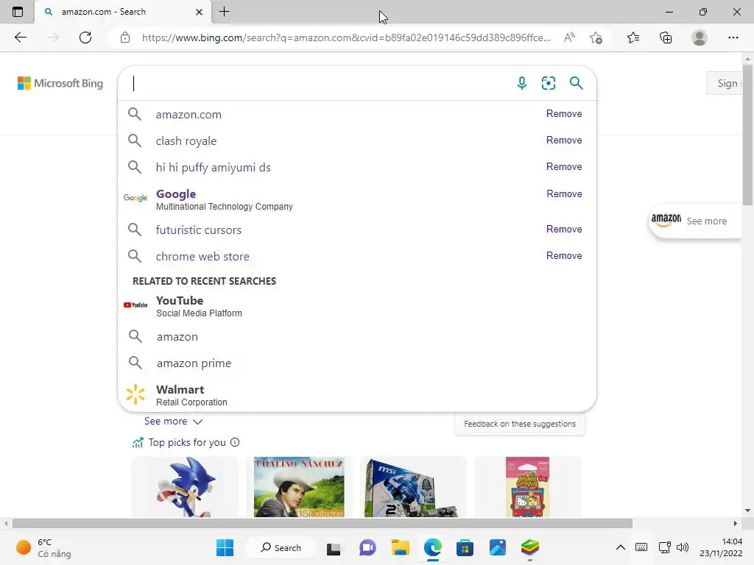Show hidden system tray icons
This screenshot has width=754, height=565.
[621, 547]
